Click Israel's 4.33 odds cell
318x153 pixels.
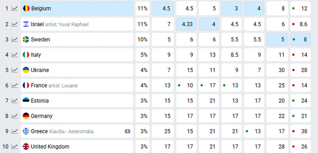click(x=186, y=24)
